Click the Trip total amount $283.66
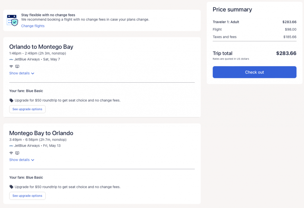304x208 pixels. pyautogui.click(x=286, y=53)
